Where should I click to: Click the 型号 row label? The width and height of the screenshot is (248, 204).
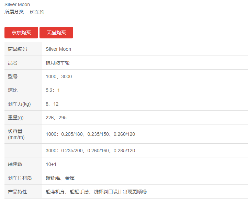pyautogui.click(x=12, y=76)
